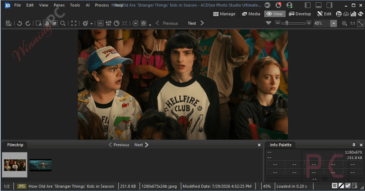The height and width of the screenshot is (191, 365).
Task: Select the Hand pan tool
Action: pyautogui.click(x=47, y=23)
